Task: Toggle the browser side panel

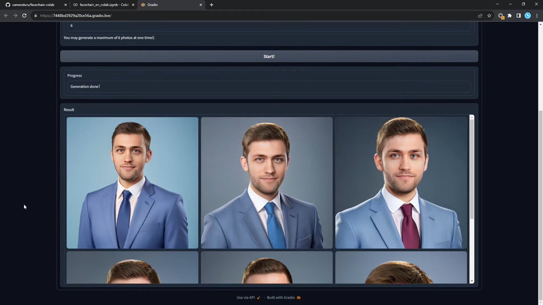Action: click(x=519, y=15)
